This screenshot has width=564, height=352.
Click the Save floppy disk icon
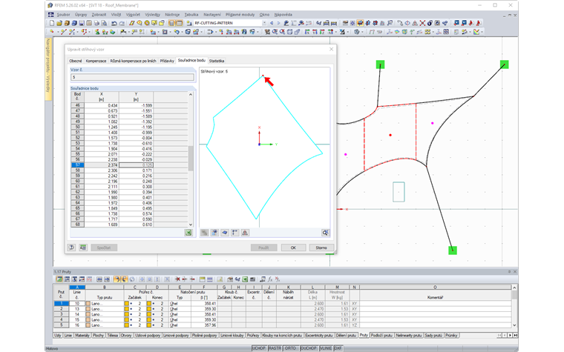click(82, 23)
